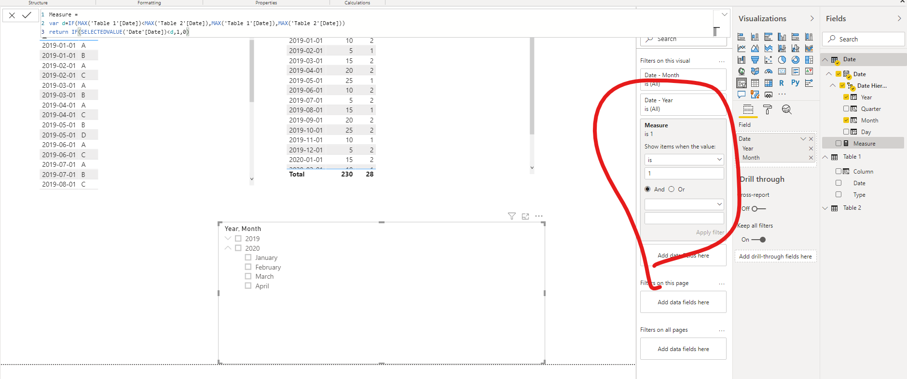Viewport: 907px width, 379px height.
Task: Select the Treemap visualization icon
Action: [x=809, y=60]
